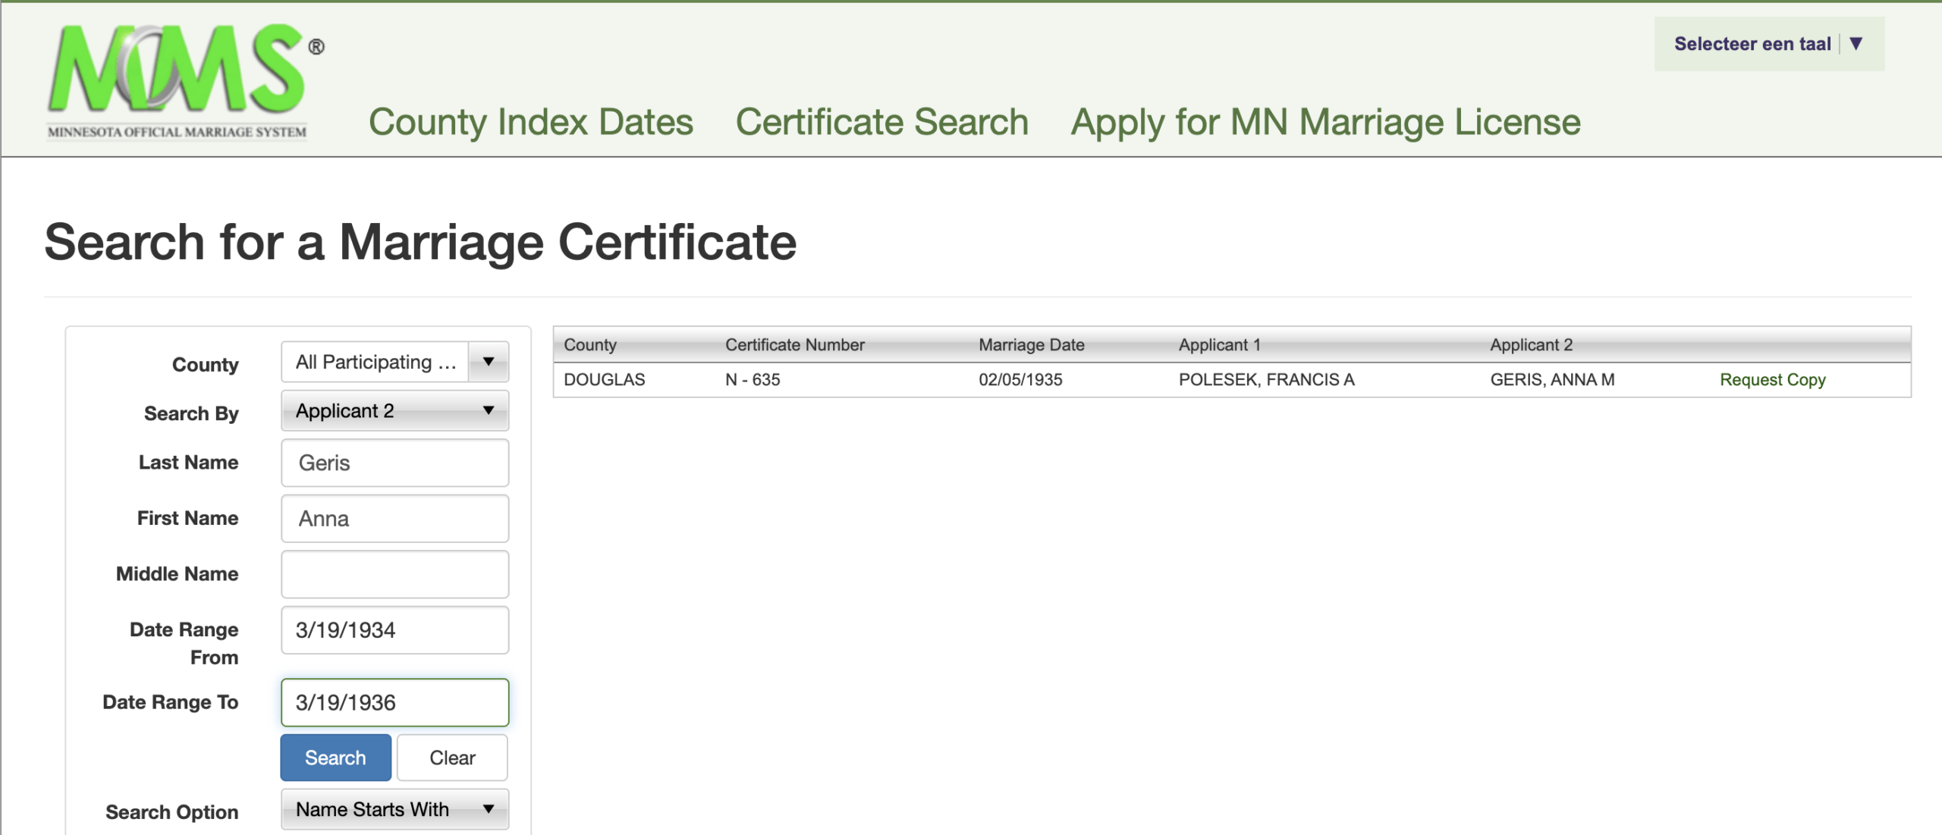Open the Search By dropdown
1942x835 pixels.
tap(394, 411)
